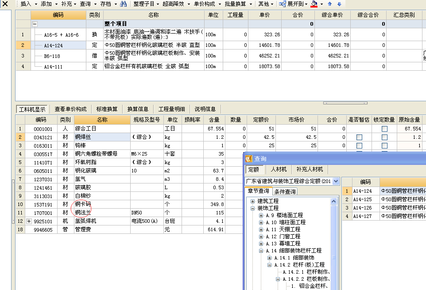Screen dimensions: 426x290
Task: Click the binoculars find icon in toolbar
Action: (x=124, y=4)
